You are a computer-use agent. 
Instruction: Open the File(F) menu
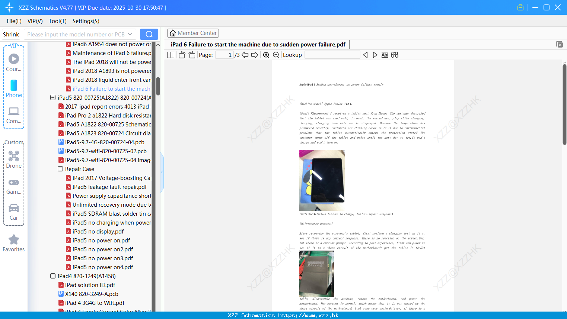click(x=14, y=21)
